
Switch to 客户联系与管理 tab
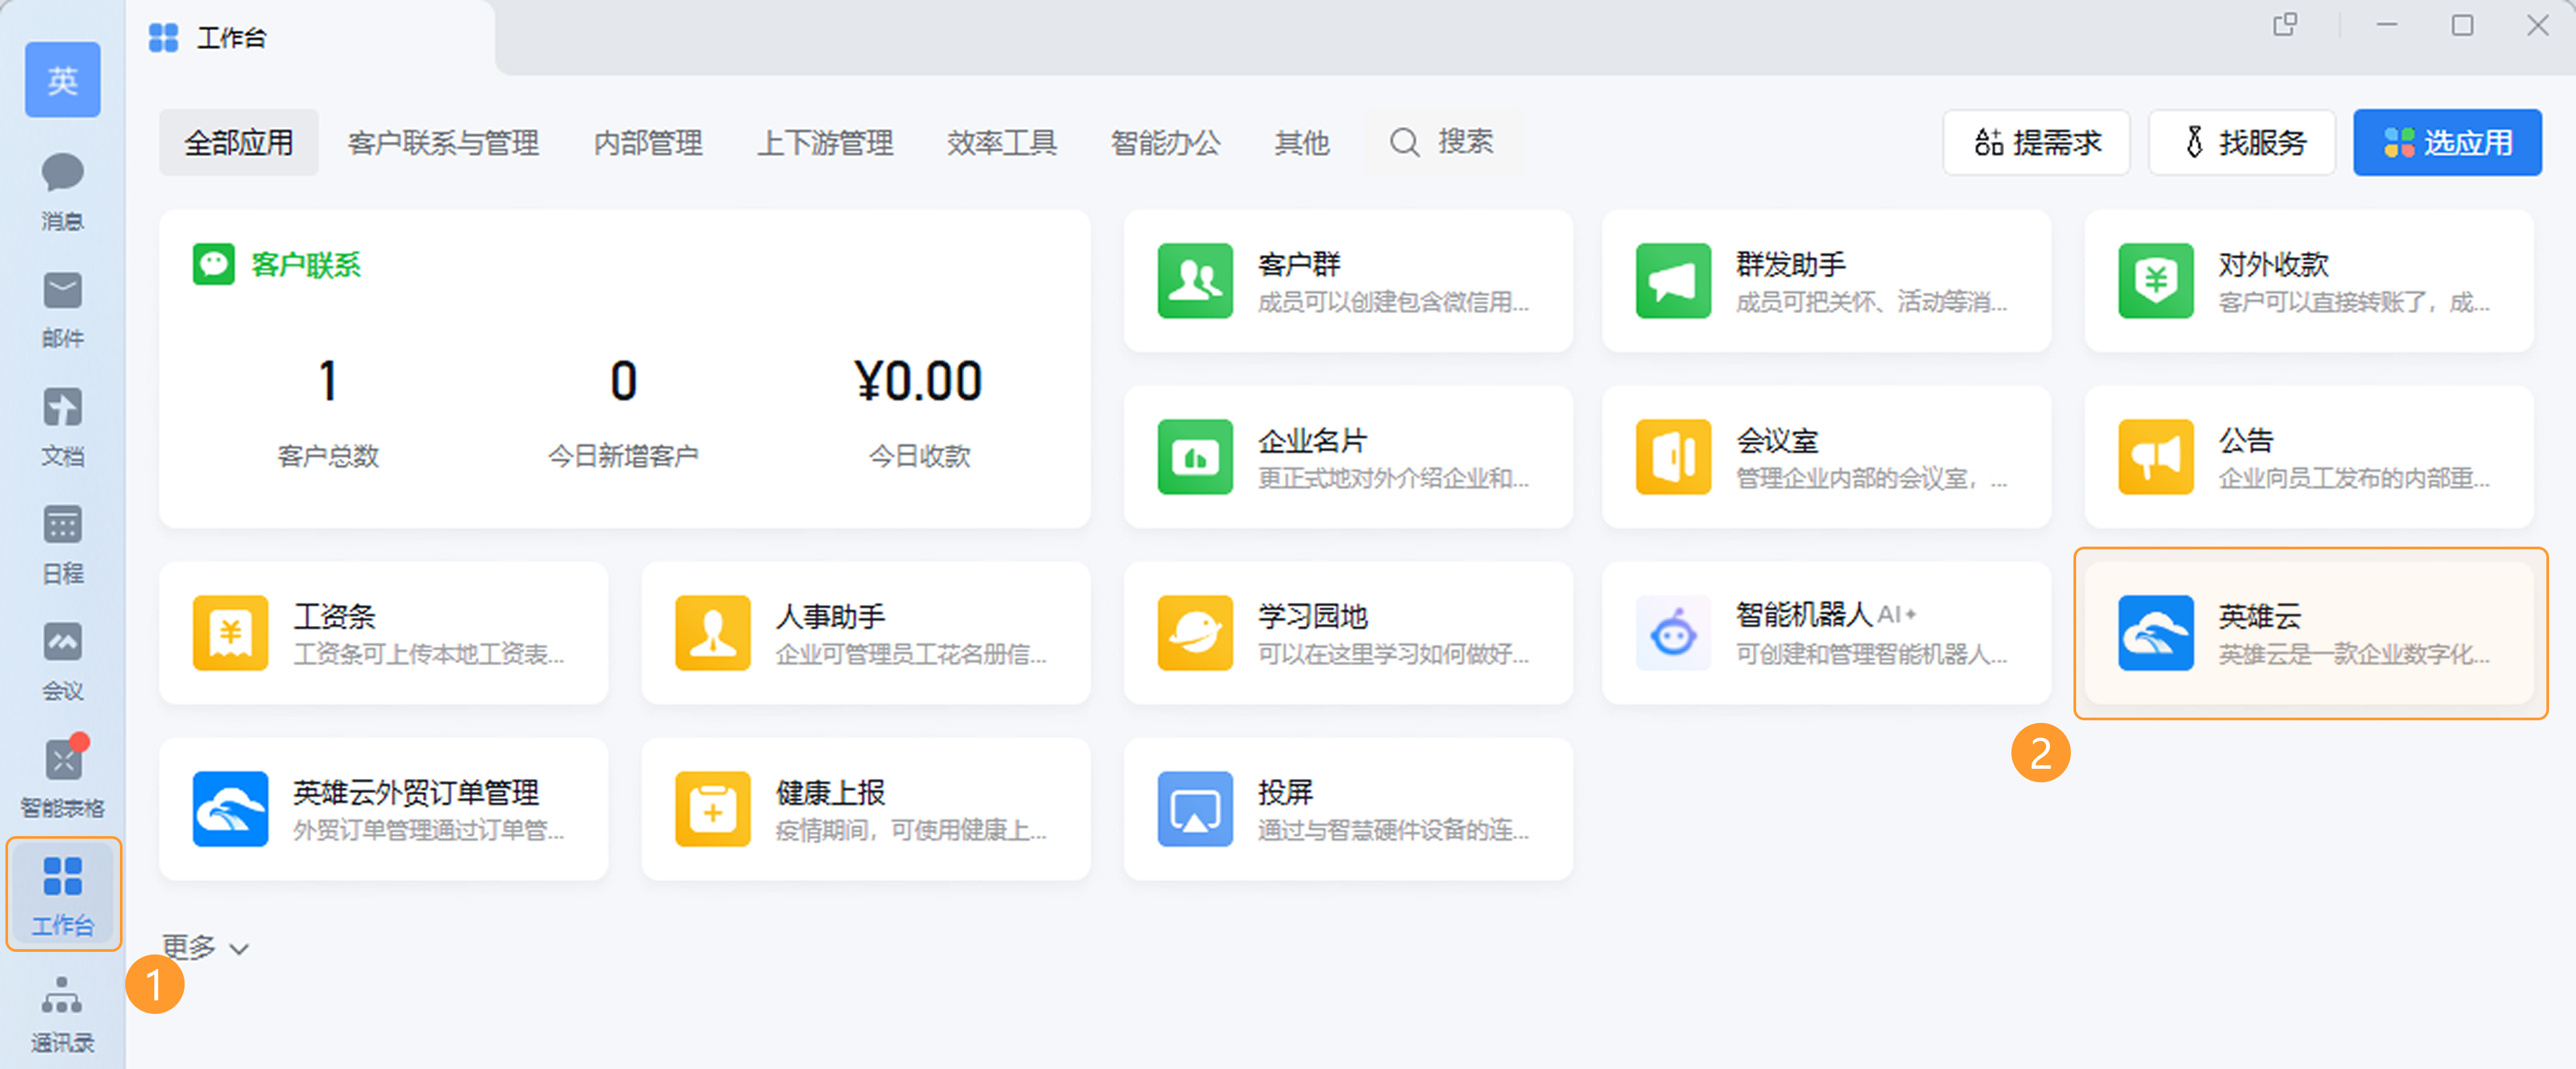pyautogui.click(x=443, y=143)
